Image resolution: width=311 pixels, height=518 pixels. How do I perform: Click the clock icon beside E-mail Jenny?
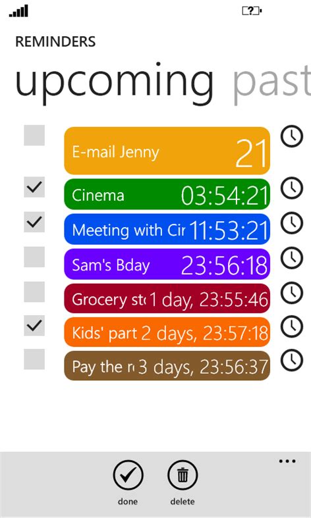[x=292, y=136]
